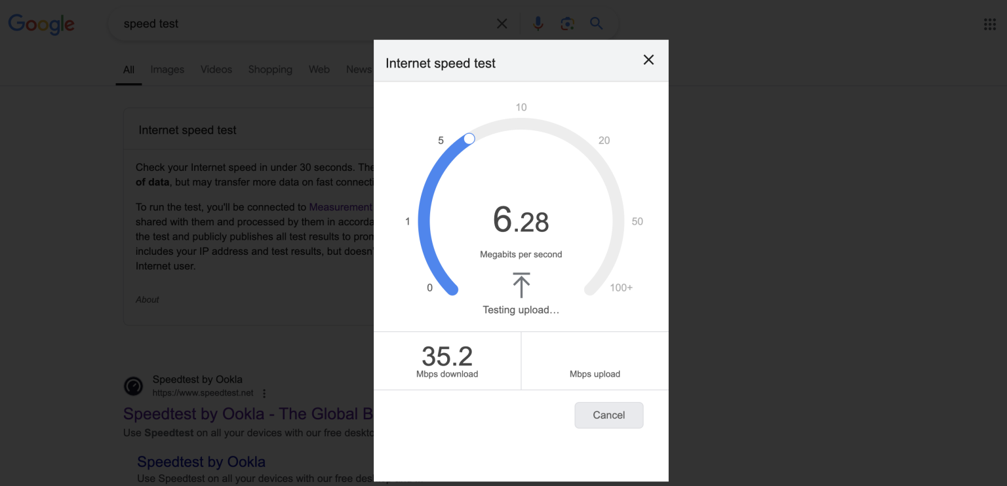Select the All results tab
This screenshot has width=1007, height=486.
click(128, 69)
